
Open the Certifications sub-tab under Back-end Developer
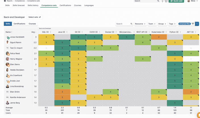click(20, 24)
